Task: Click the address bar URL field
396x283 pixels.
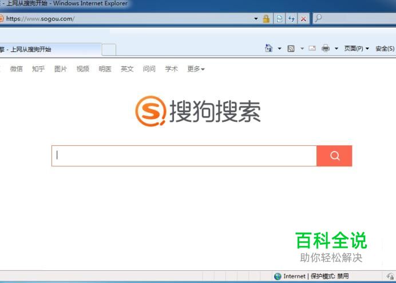Action: coord(126,19)
